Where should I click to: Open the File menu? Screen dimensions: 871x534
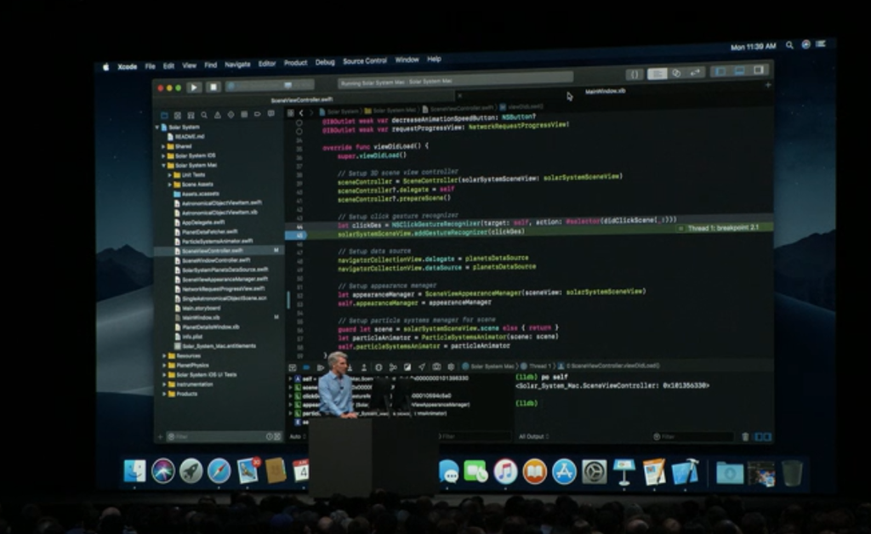(x=150, y=66)
